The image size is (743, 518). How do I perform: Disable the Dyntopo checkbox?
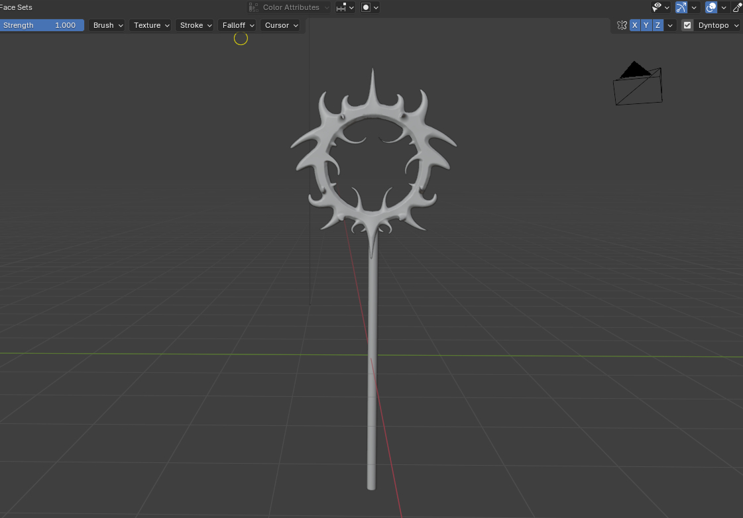click(687, 25)
